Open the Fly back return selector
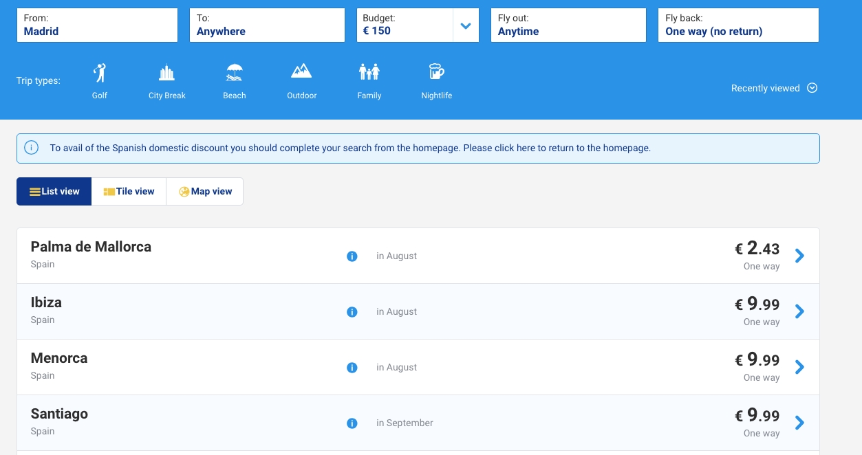 coord(737,25)
